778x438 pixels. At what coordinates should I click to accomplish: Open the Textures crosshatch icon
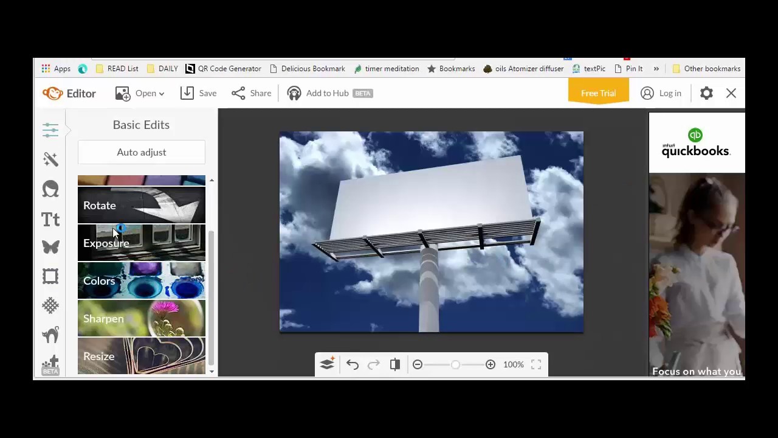click(x=50, y=305)
